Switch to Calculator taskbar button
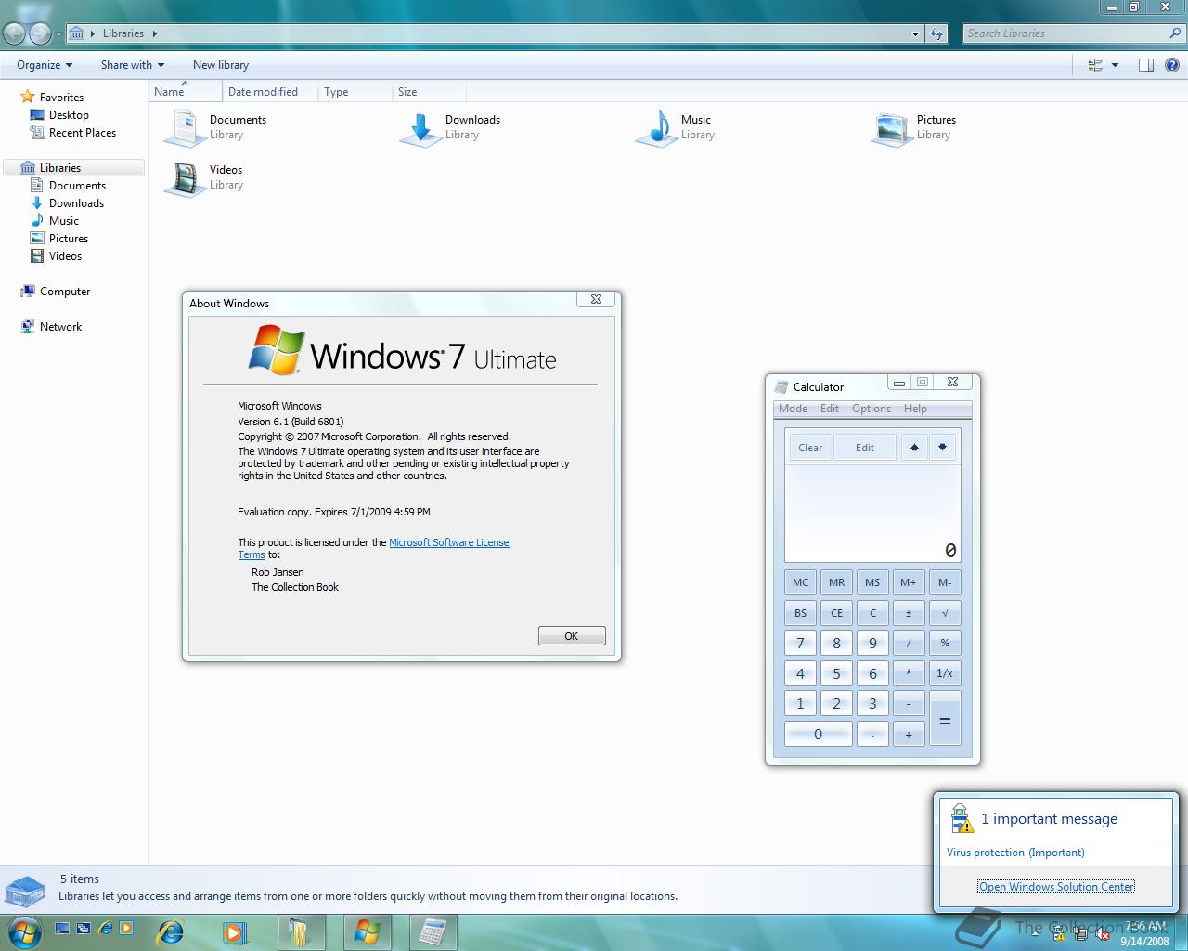Screen dimensions: 1188x951 432,931
